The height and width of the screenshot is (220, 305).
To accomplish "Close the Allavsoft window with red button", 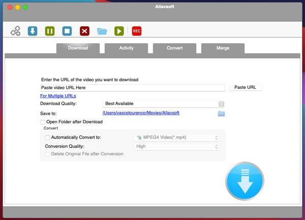I will coord(10,8).
